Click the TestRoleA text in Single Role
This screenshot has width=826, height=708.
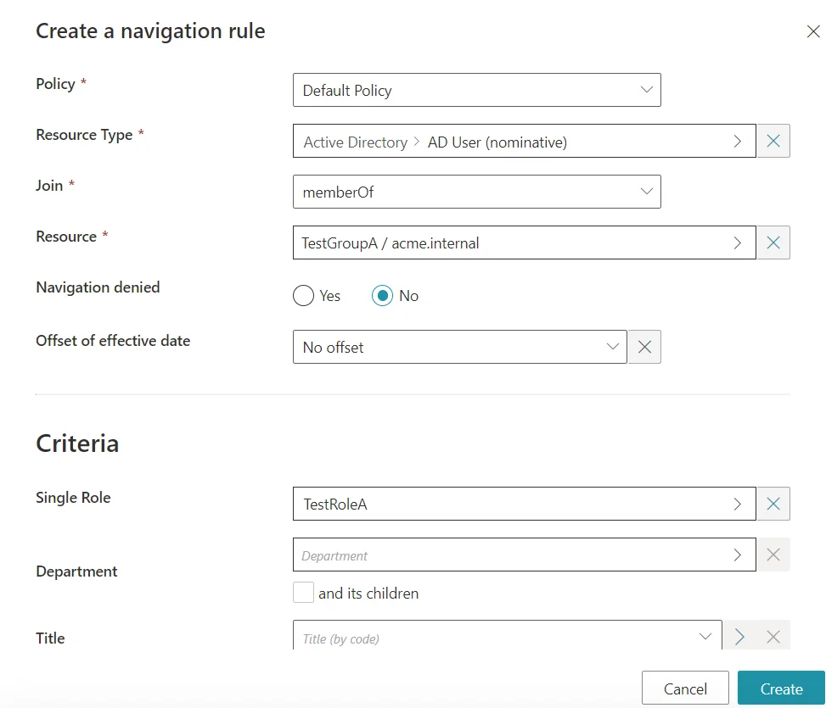(x=335, y=505)
